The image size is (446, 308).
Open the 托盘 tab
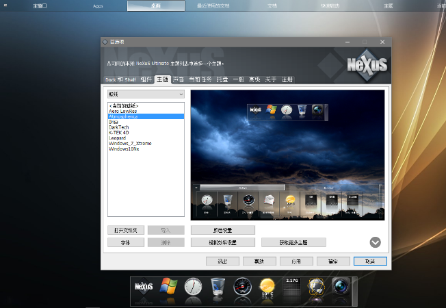coord(222,79)
